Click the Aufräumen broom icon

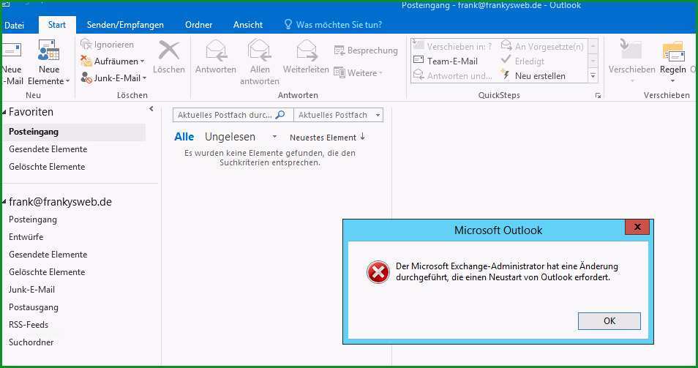[86, 61]
